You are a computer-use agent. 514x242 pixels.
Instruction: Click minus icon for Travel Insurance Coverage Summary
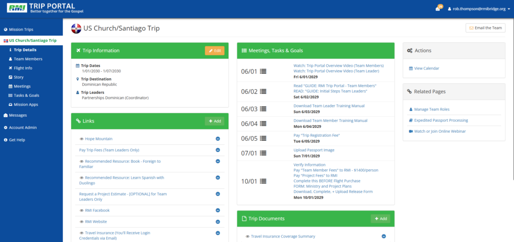click(383, 236)
